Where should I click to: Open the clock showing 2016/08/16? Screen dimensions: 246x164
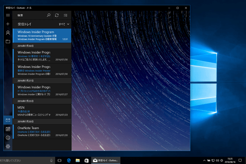point(230,160)
